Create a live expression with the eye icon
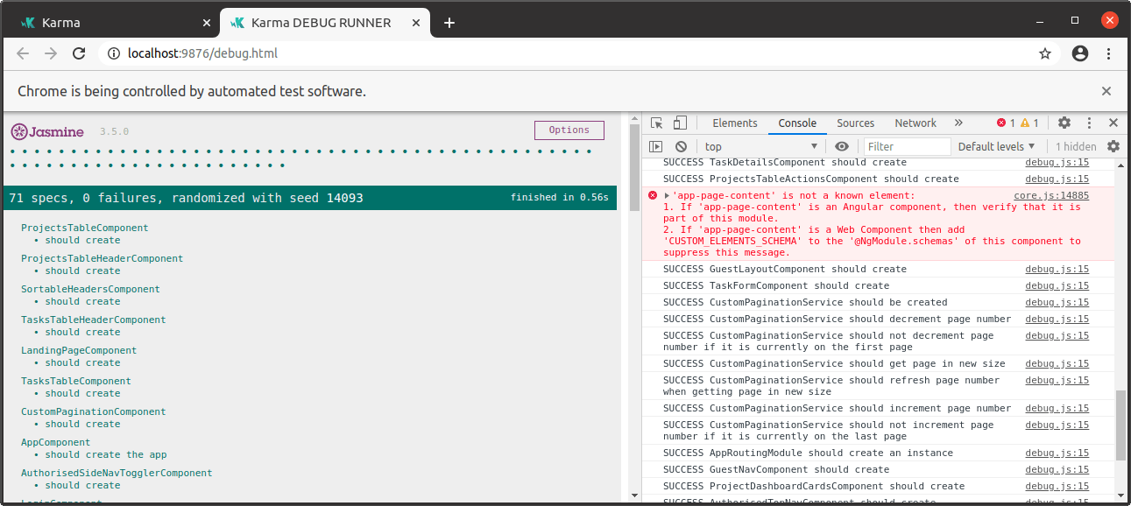This screenshot has height=506, width=1131. tap(840, 146)
